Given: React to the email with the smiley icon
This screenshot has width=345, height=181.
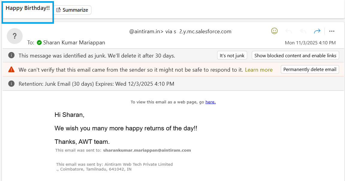Looking at the screenshot, I should click(x=274, y=31).
